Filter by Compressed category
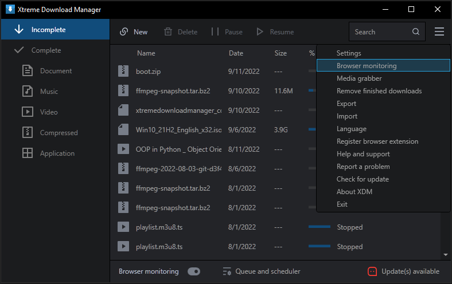 [55, 133]
